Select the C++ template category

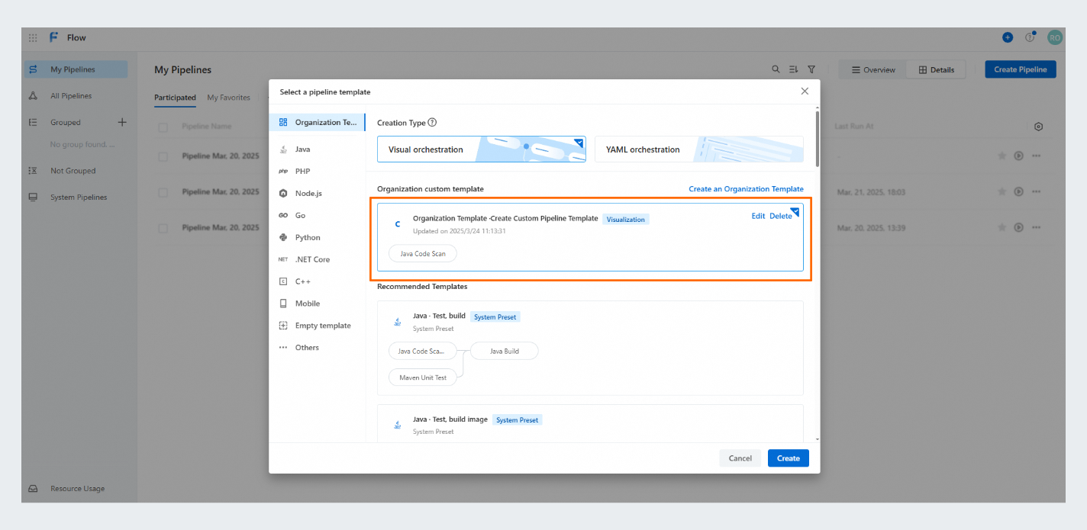[318, 281]
